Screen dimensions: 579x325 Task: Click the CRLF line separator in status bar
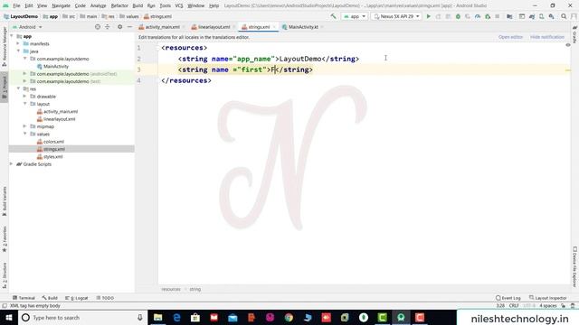coord(514,306)
